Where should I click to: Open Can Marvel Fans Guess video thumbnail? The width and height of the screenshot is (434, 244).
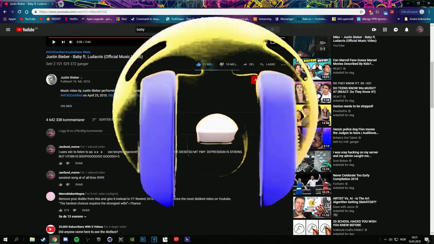pos(312,69)
